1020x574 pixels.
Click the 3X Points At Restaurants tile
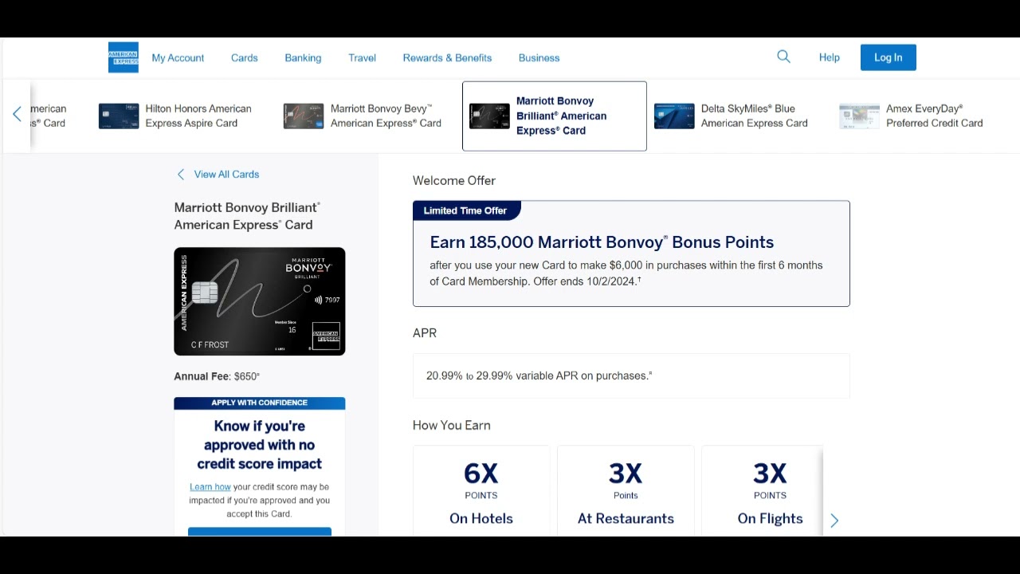(x=626, y=491)
